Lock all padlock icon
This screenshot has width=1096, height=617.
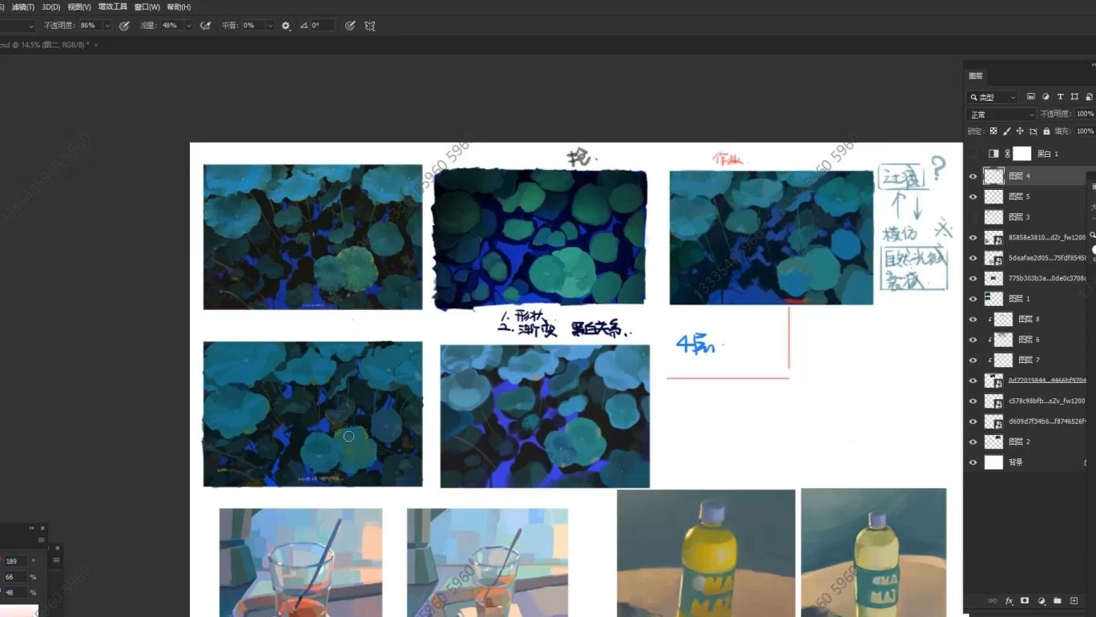coord(1046,131)
